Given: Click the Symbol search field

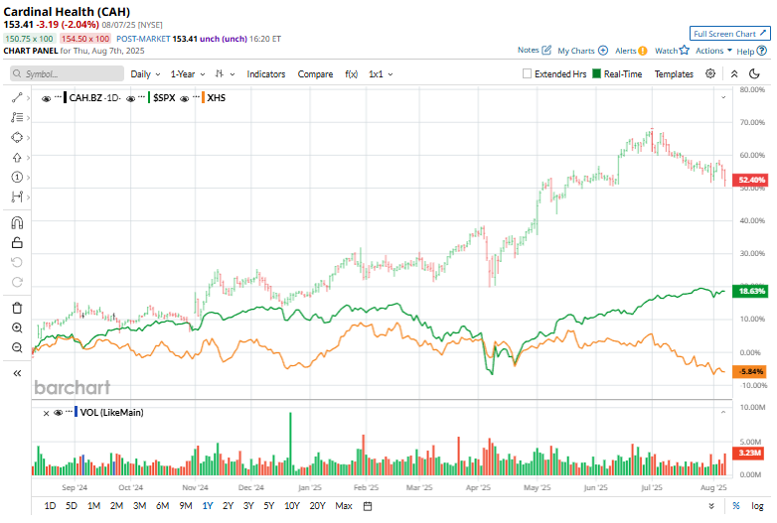Looking at the screenshot, I should click(x=67, y=73).
